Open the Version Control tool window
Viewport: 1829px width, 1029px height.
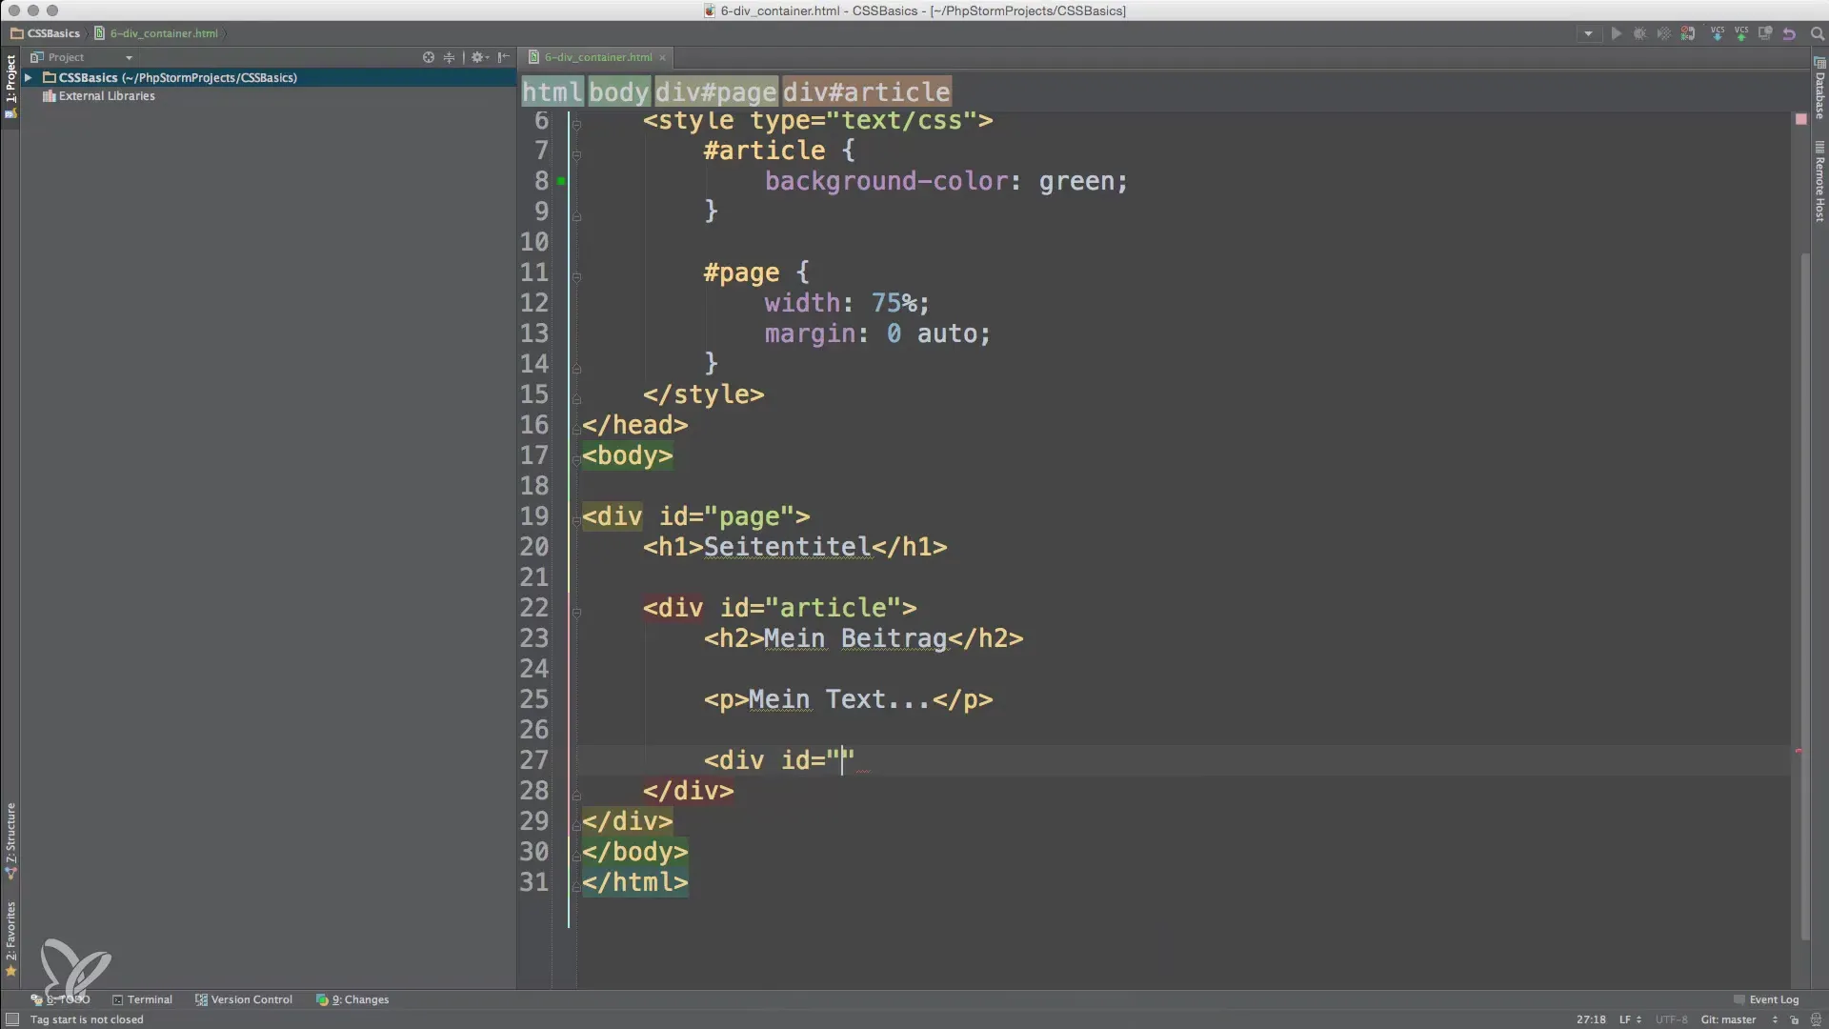pos(244,999)
